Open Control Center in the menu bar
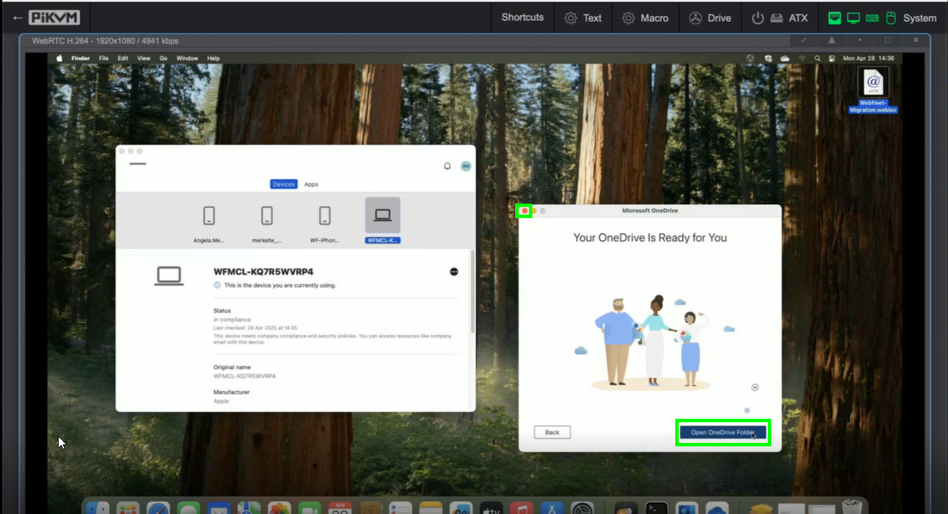Screen dimensions: 948x514 [x=832, y=59]
